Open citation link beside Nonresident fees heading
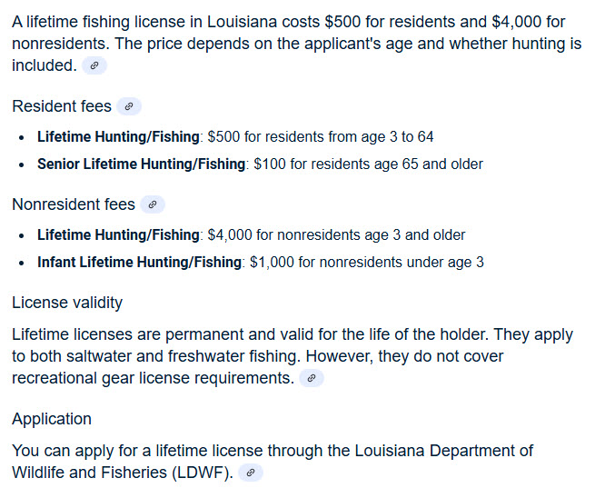 153,204
